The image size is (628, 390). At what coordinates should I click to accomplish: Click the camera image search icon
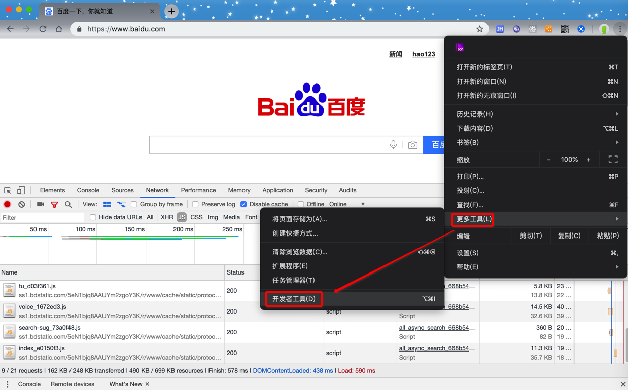pyautogui.click(x=412, y=145)
